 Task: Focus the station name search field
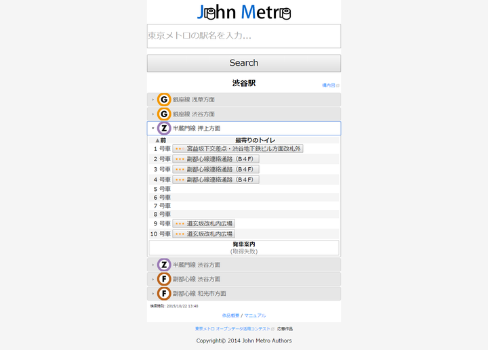coord(244,36)
